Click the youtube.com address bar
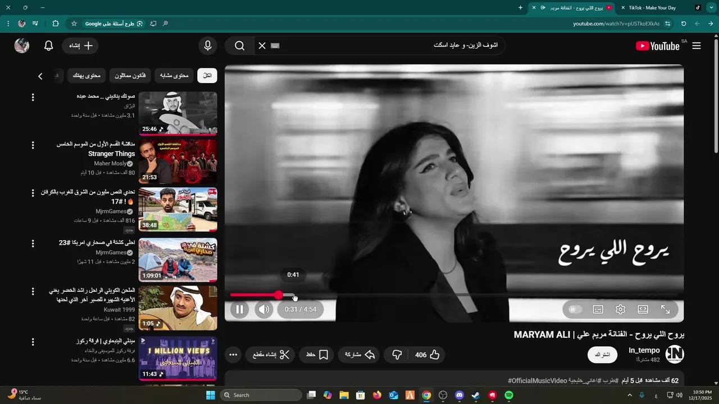This screenshot has width=719, height=404. click(x=616, y=24)
